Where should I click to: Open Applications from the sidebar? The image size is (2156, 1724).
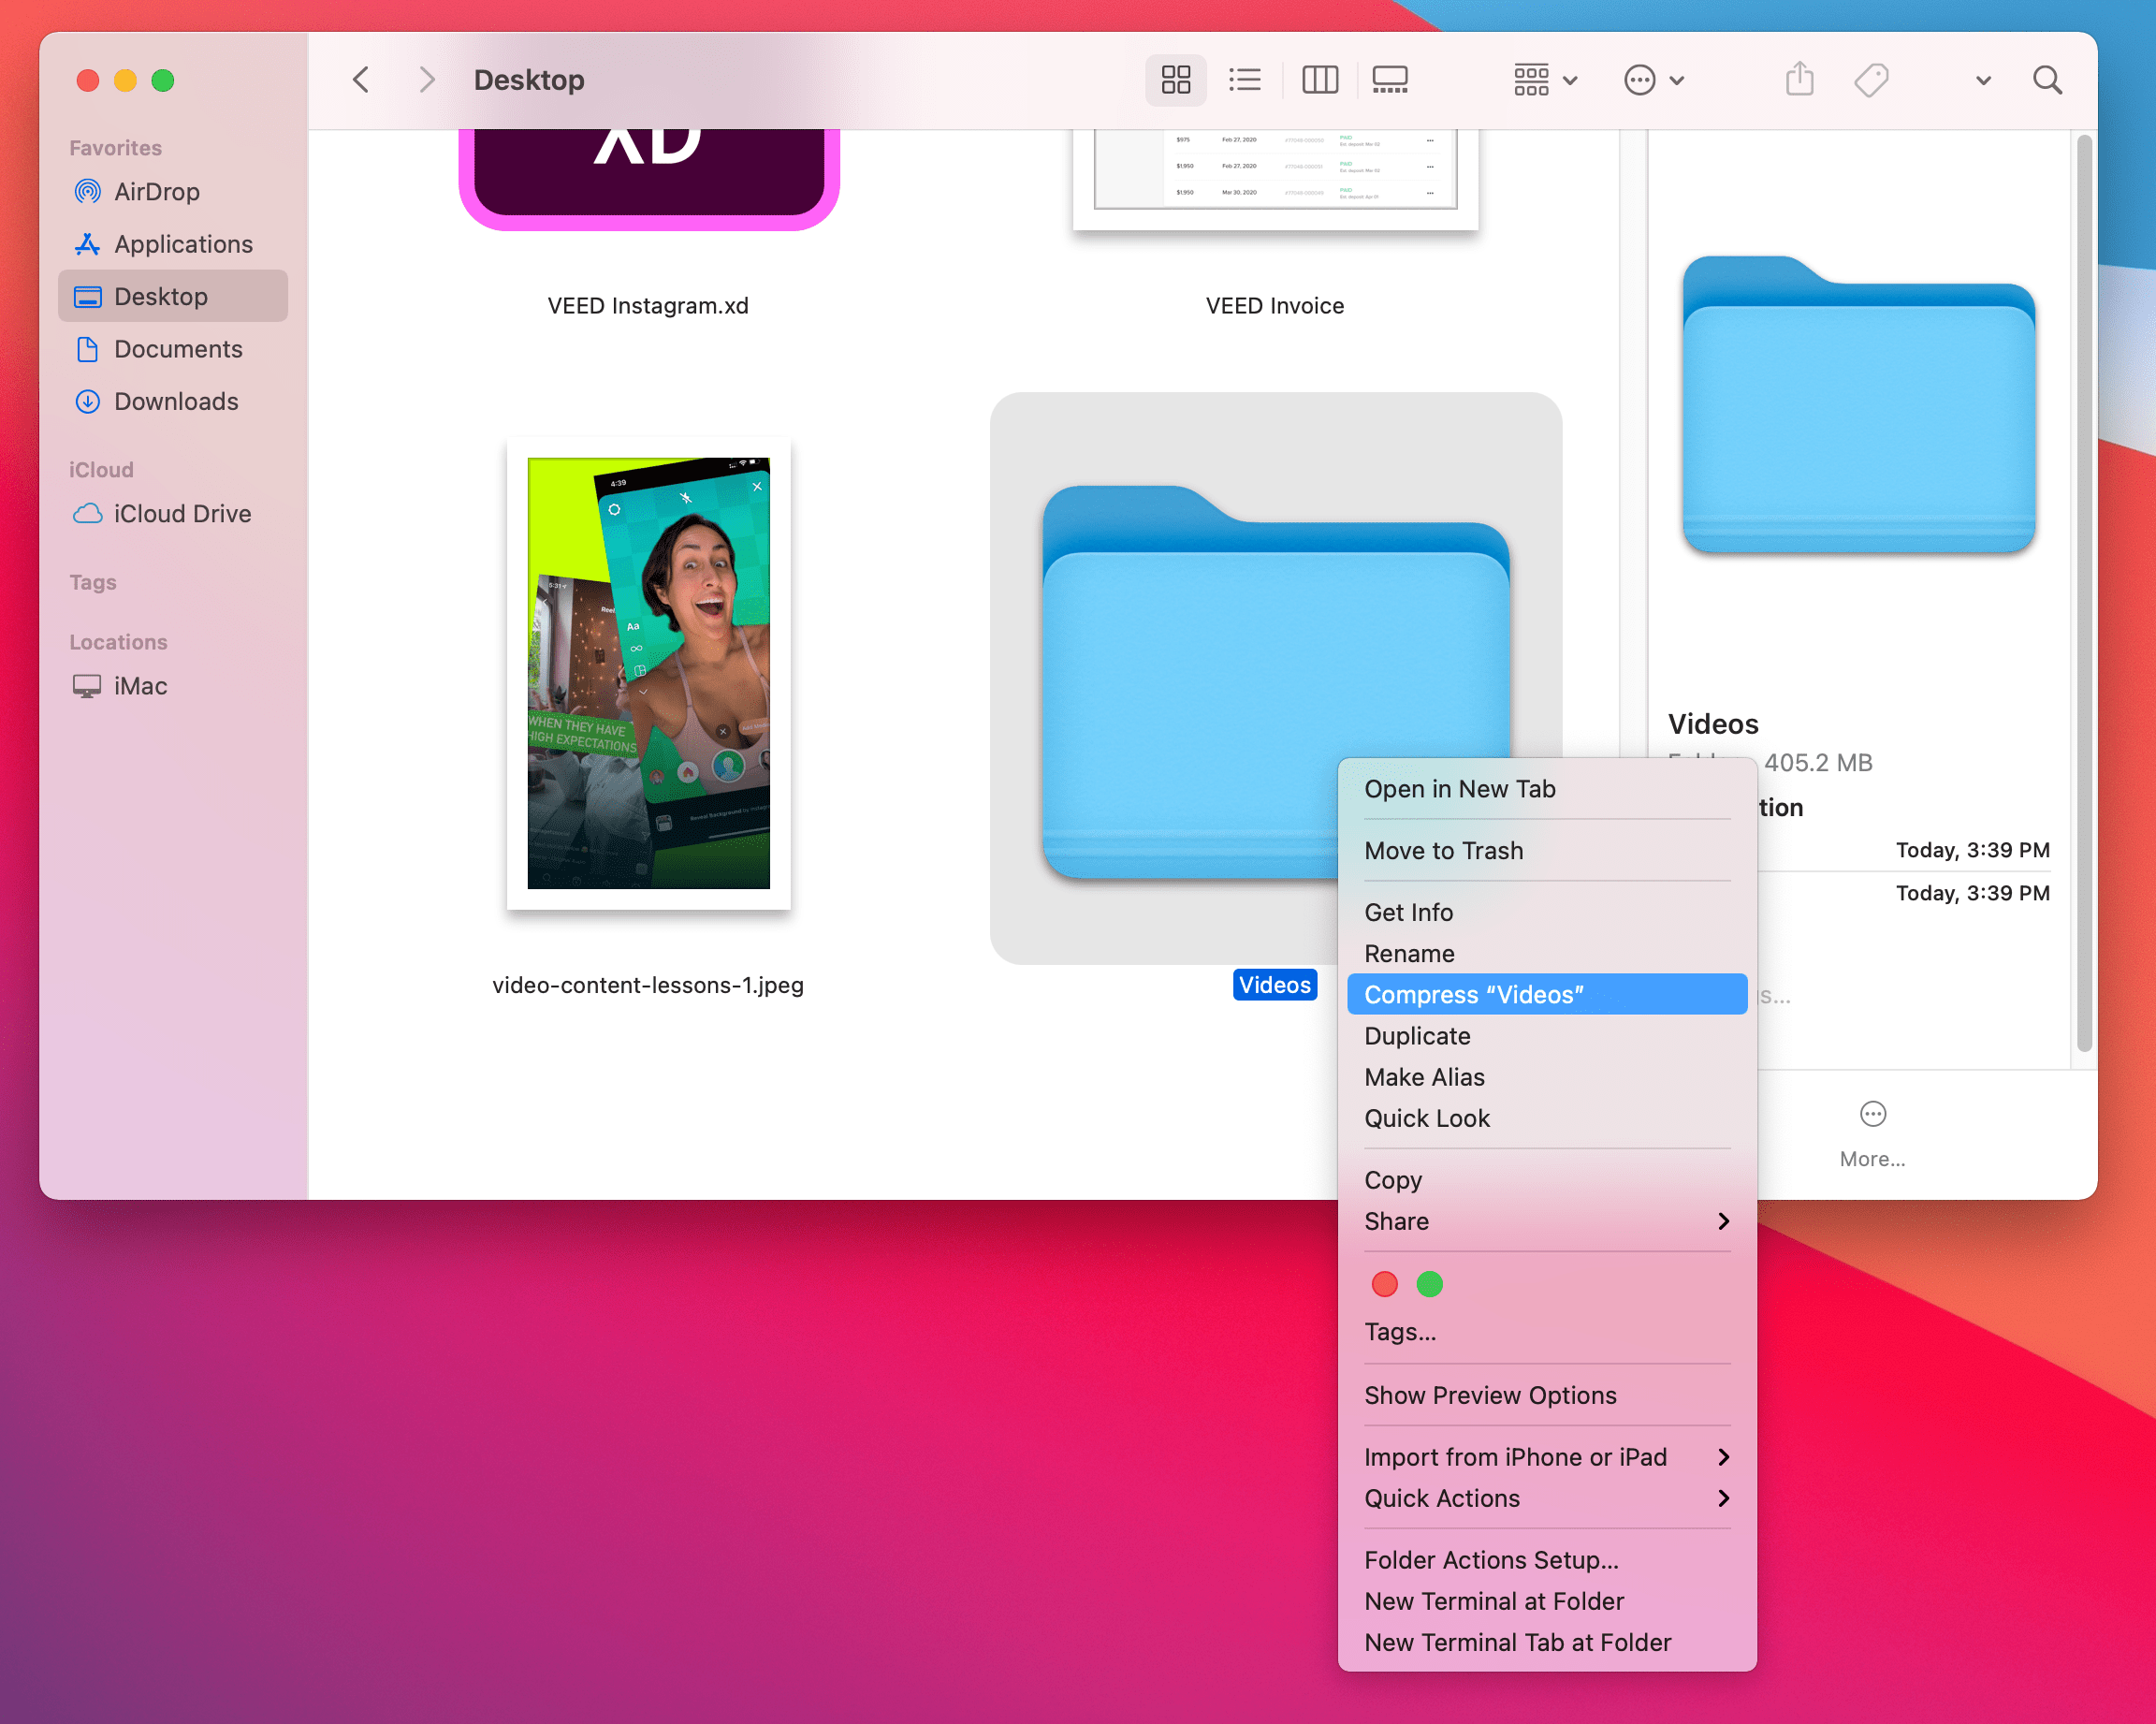point(183,244)
